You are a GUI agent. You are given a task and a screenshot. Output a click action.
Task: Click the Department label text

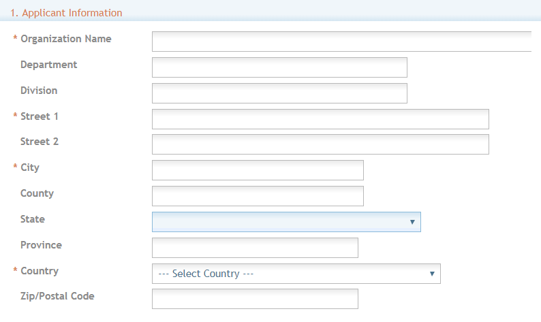click(49, 65)
